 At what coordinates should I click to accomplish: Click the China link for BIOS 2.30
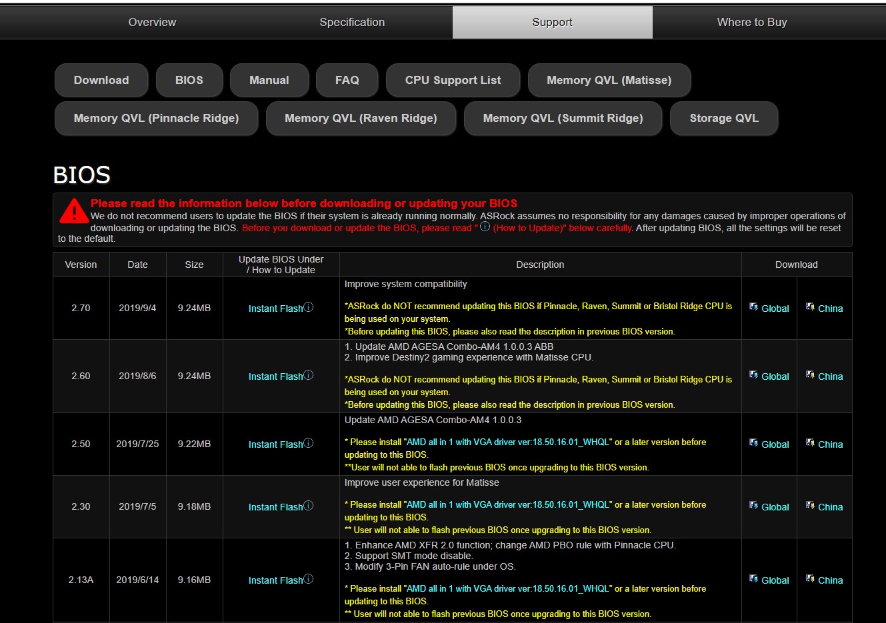pyautogui.click(x=831, y=507)
